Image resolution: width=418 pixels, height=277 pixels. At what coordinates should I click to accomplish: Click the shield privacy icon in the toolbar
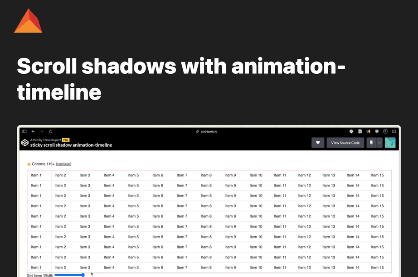click(376, 131)
